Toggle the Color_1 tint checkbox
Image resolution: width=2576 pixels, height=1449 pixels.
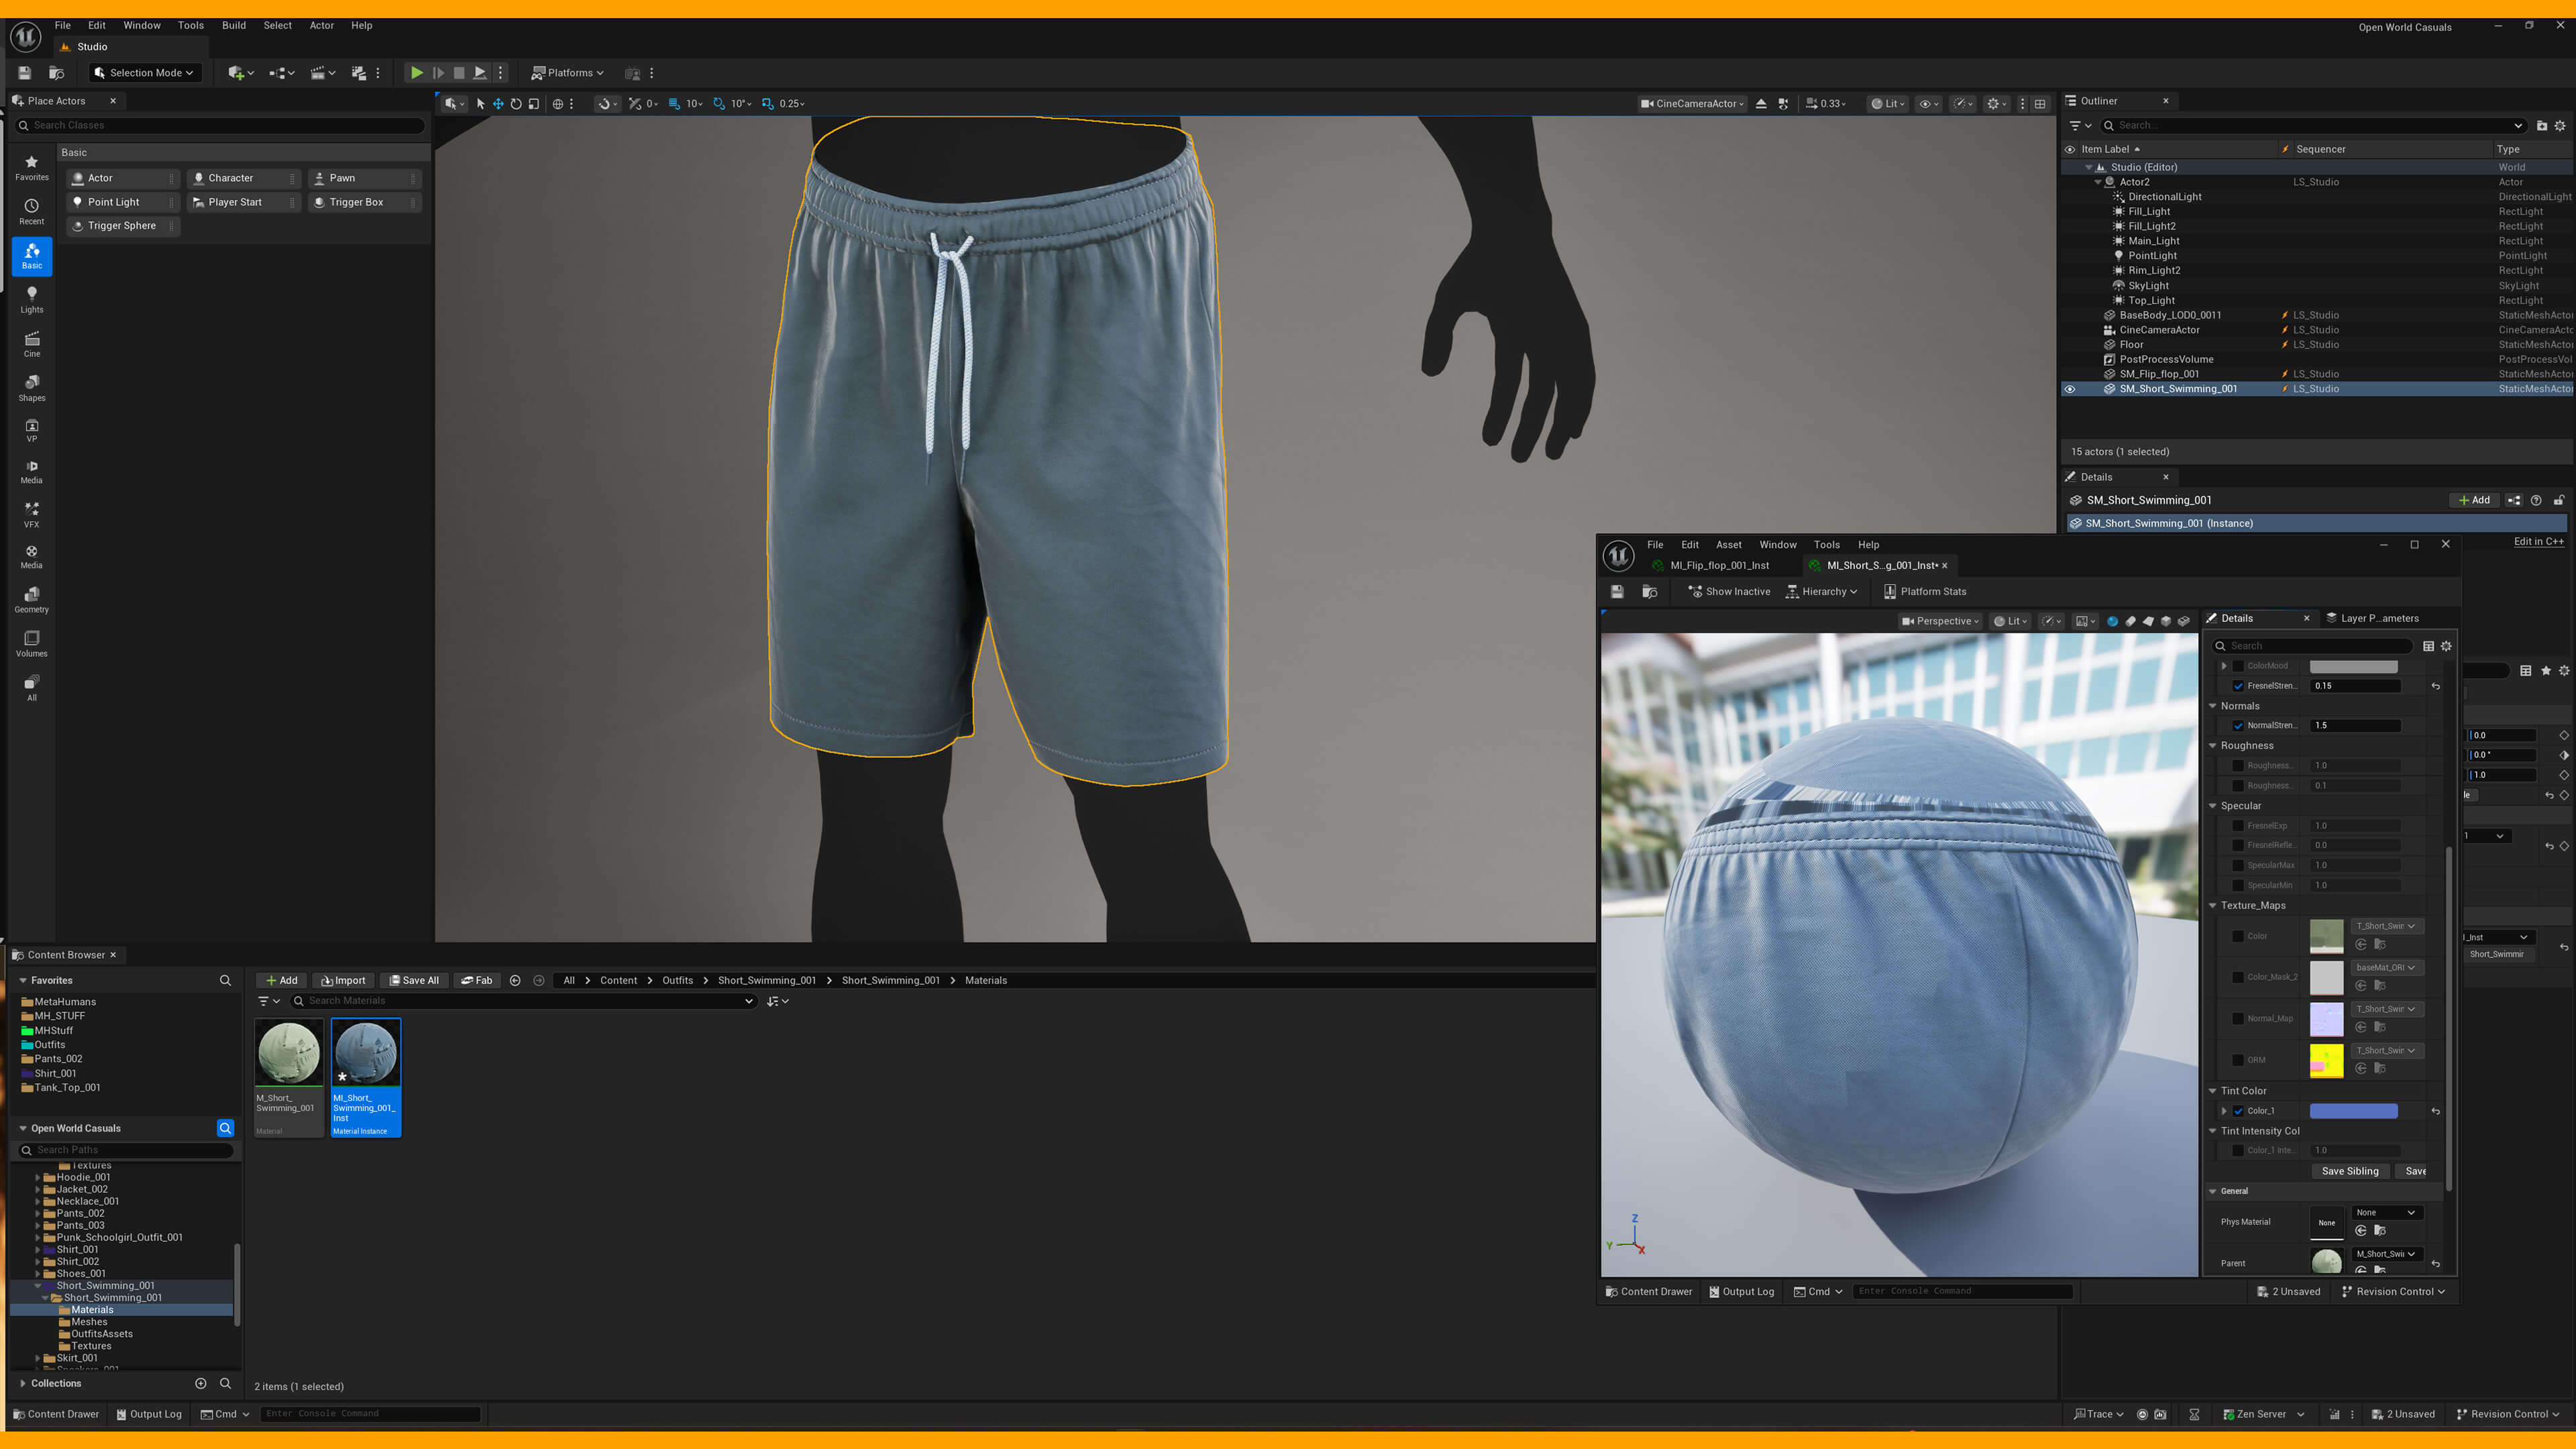pyautogui.click(x=2238, y=1111)
